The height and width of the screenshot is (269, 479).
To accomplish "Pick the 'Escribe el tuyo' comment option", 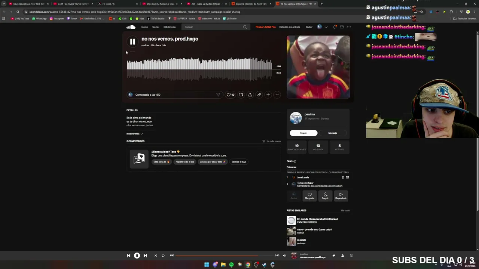I will [x=239, y=162].
